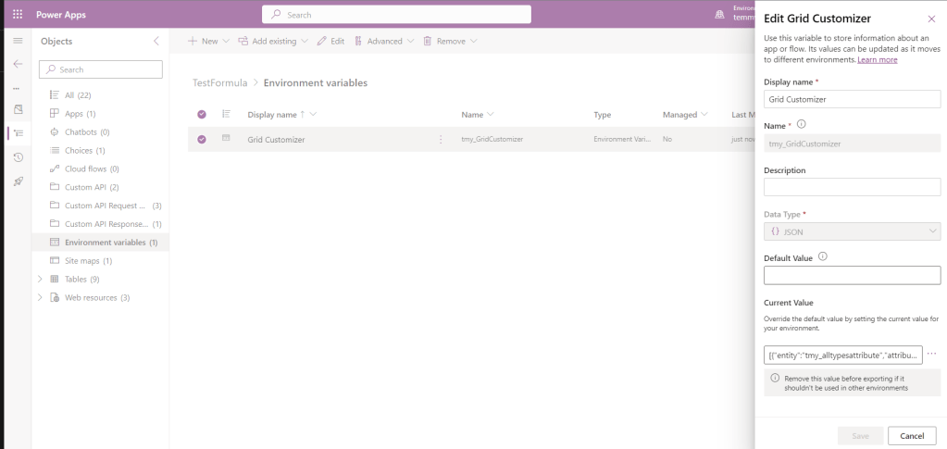Click the Power Apps title
Viewport: 947px width, 449px height.
coord(61,15)
